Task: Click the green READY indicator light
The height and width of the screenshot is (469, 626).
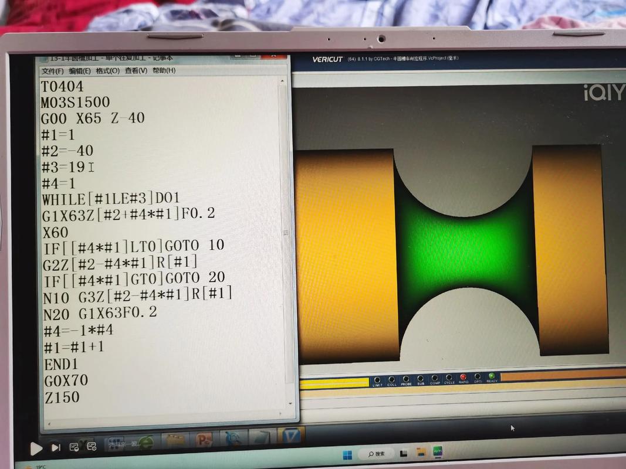Action: (x=492, y=376)
